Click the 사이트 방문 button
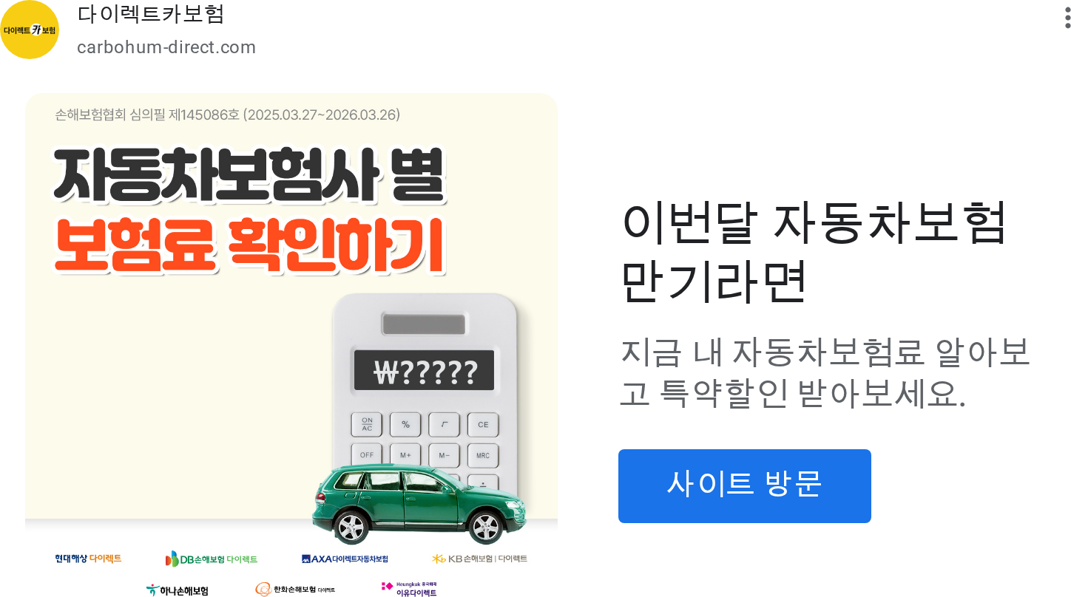 [745, 486]
